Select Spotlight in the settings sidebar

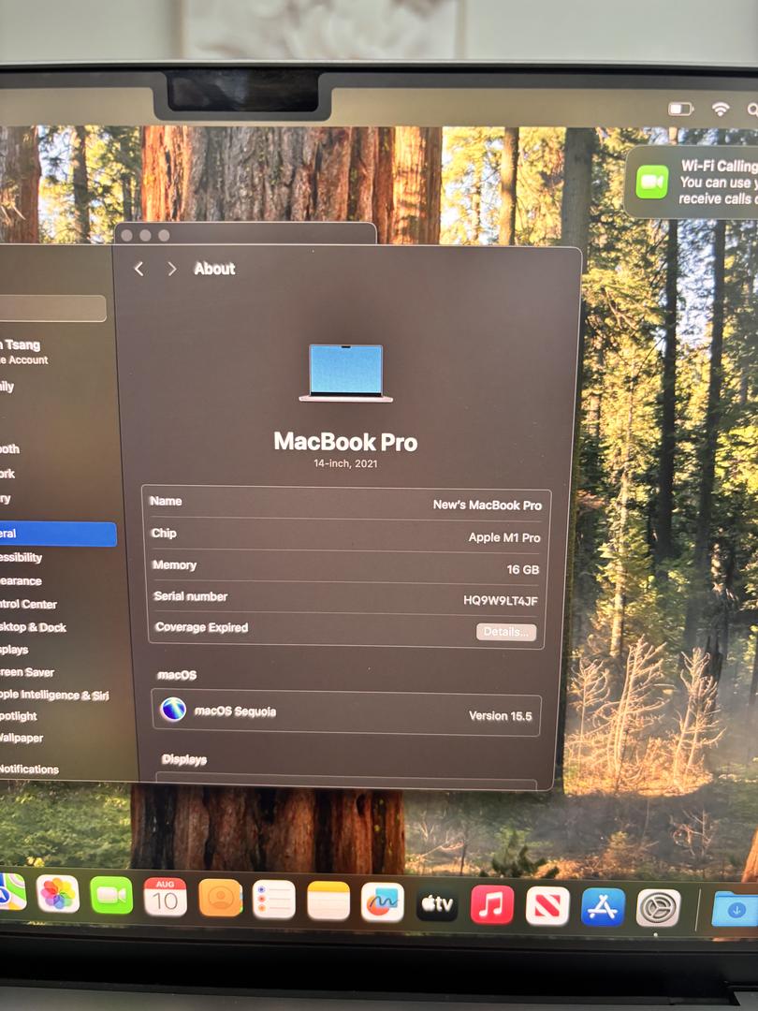[18, 716]
